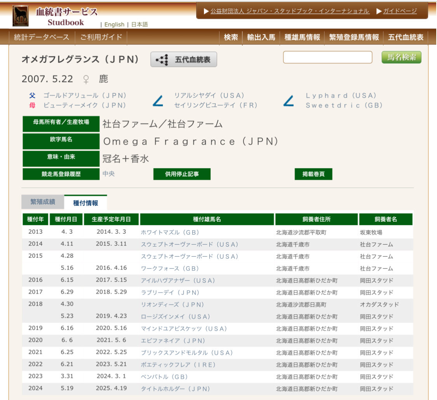Open dam ビューティーメイク (JPN)

click(x=84, y=105)
